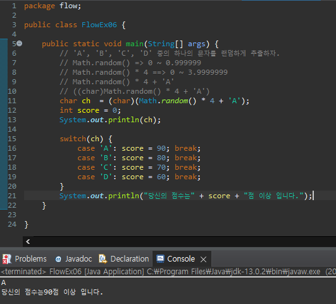
Task: Click line number 11 in the gutter
Action: (12, 101)
